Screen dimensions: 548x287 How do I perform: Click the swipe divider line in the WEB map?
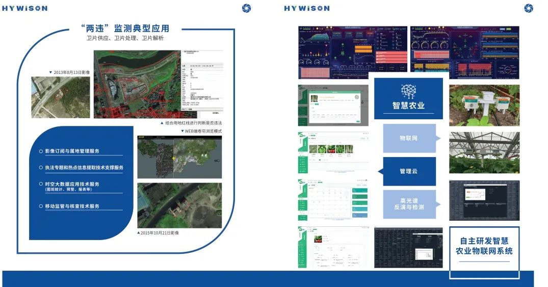coord(173,148)
